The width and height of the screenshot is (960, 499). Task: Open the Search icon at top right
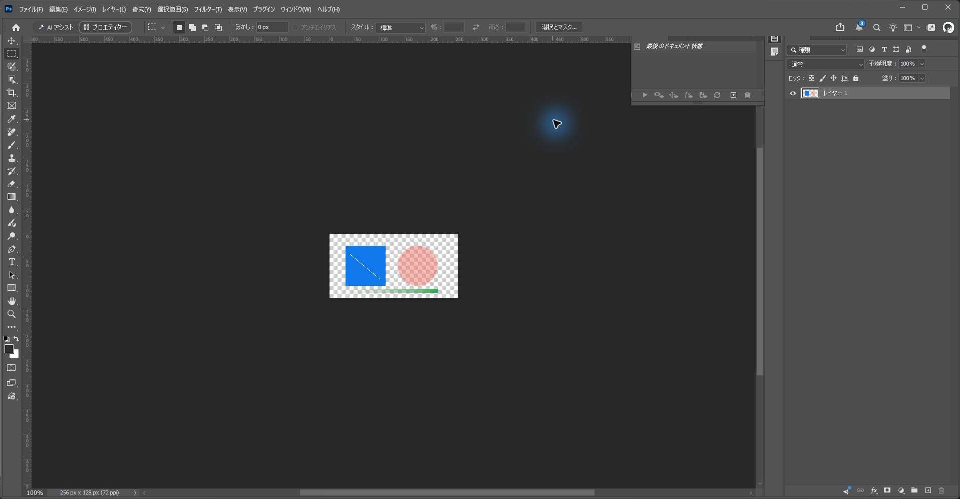[x=876, y=28]
